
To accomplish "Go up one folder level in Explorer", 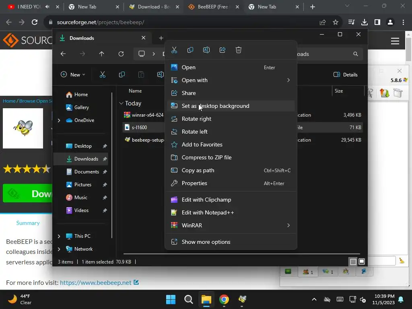I will pos(102,54).
